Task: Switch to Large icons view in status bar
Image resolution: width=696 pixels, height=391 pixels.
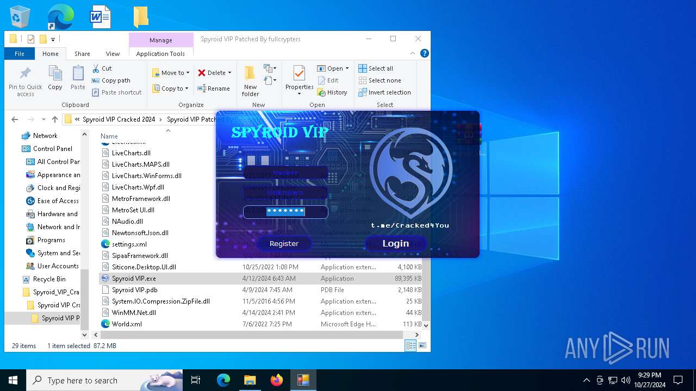Action: pyautogui.click(x=422, y=345)
